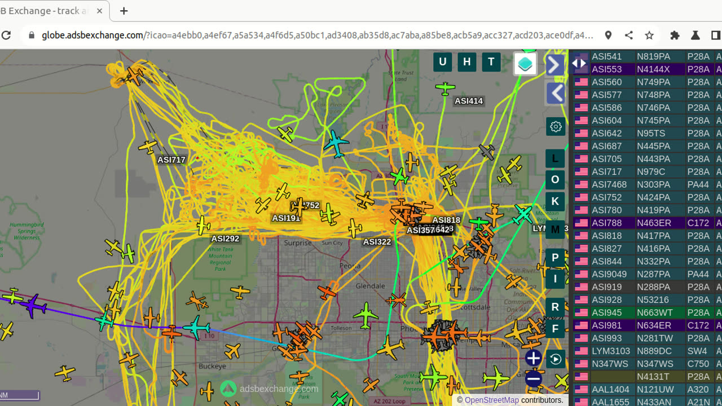Click the ASI7468 callsign in the table
This screenshot has height=406, width=722.
click(609, 185)
